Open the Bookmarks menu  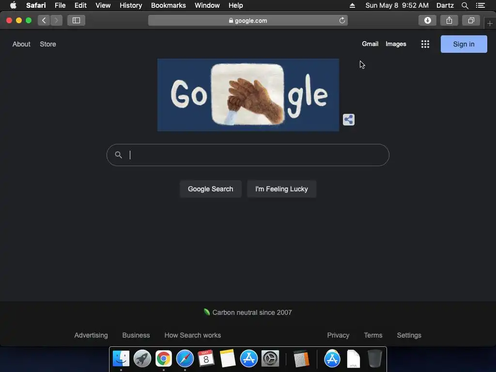click(x=168, y=5)
